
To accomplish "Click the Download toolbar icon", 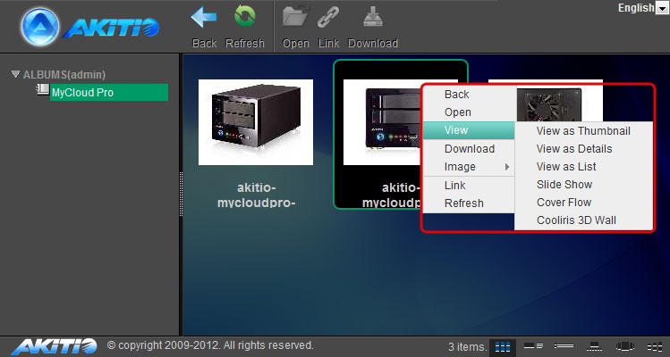I will coord(372,18).
